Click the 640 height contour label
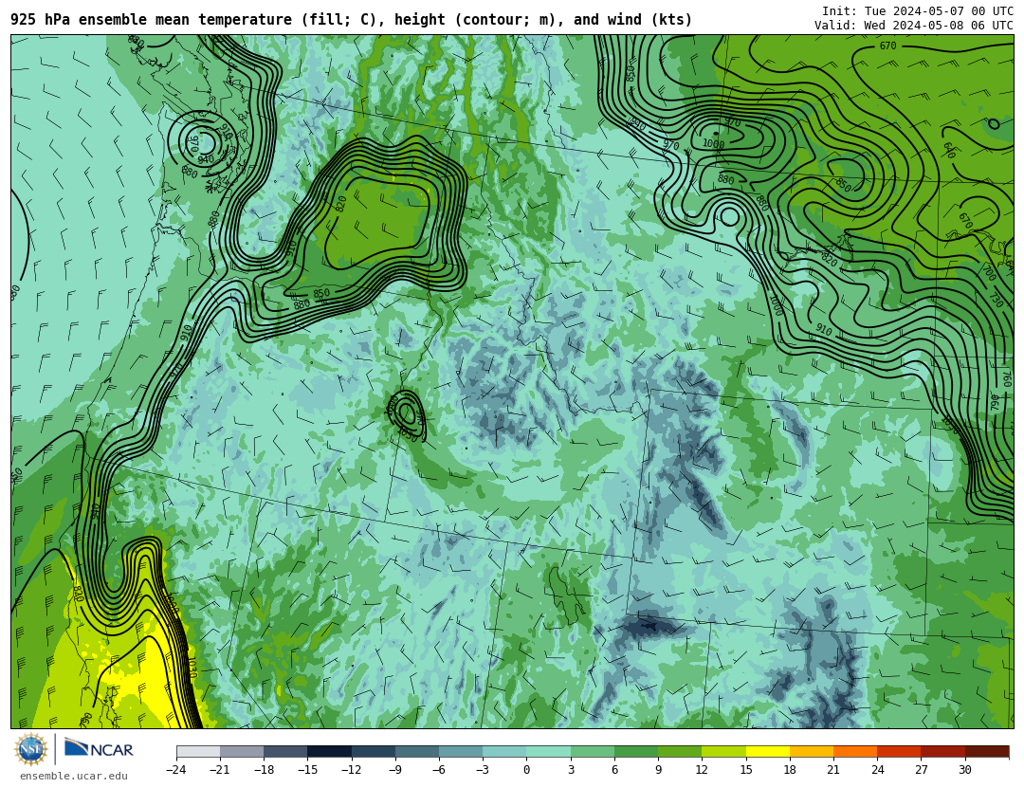This screenshot has height=788, width=1024. 949,150
